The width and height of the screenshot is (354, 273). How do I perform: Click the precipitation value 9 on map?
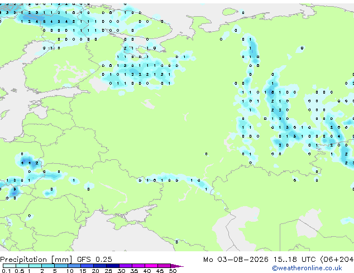tap(15, 189)
